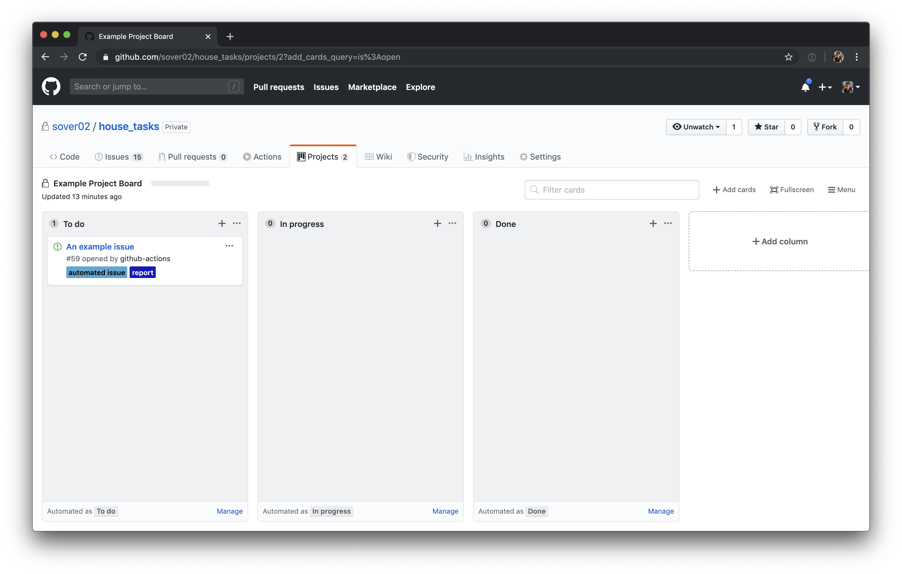Reload the page in browser

[x=83, y=57]
